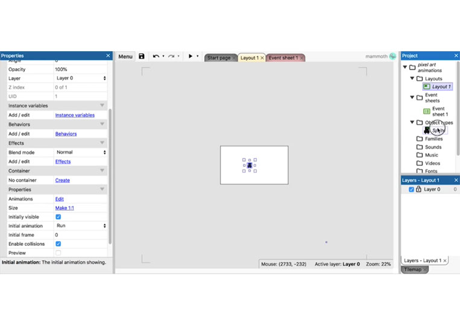The width and height of the screenshot is (460, 326).
Task: Click the Videos folder icon
Action: 420,163
